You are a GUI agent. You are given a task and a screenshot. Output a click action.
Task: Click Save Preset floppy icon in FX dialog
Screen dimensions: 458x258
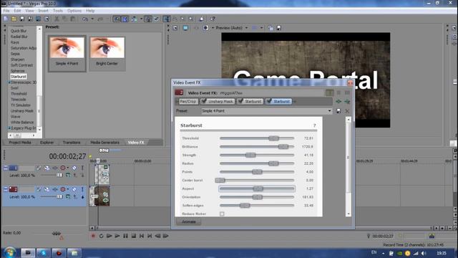point(338,111)
